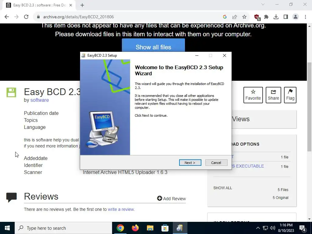Screen dimensions: 312x234
Task: Open network status tray icon
Action: pyautogui.click(x=265, y=228)
